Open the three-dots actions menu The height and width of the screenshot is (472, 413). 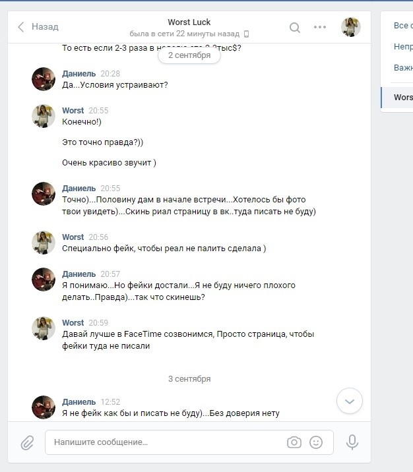click(319, 27)
